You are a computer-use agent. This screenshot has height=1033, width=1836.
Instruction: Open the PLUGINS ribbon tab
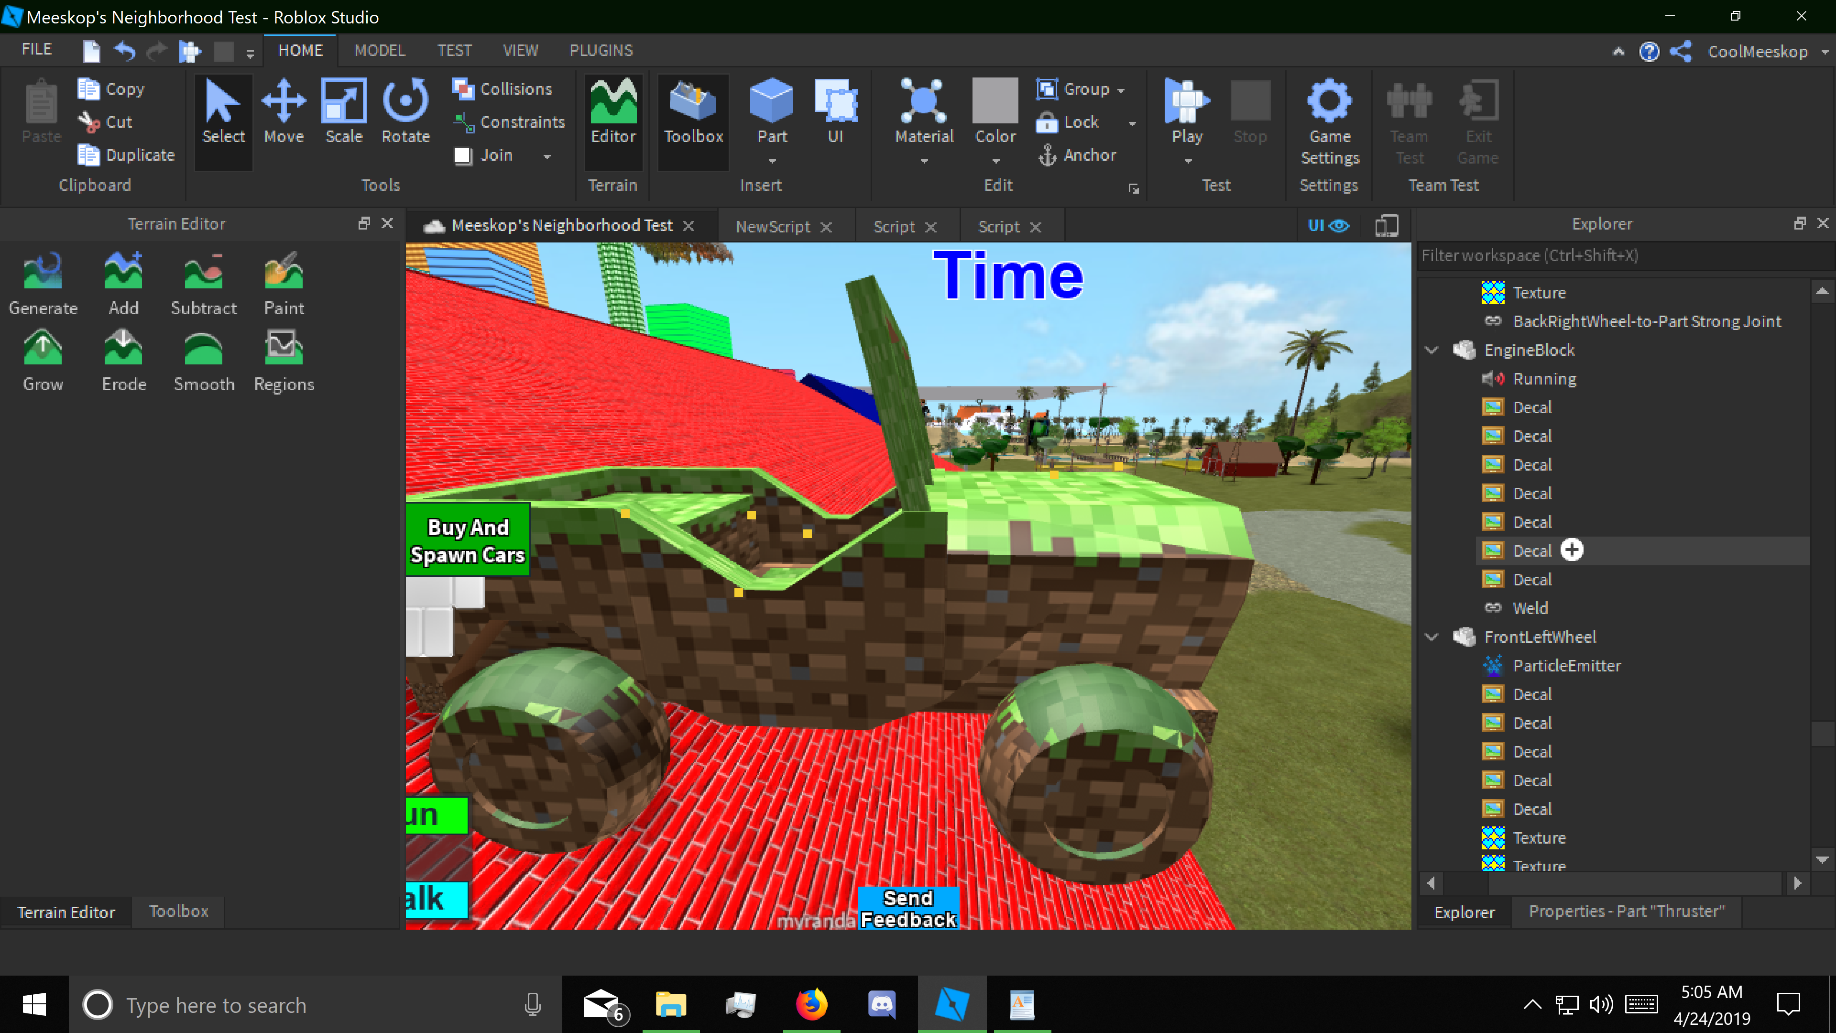(x=601, y=51)
